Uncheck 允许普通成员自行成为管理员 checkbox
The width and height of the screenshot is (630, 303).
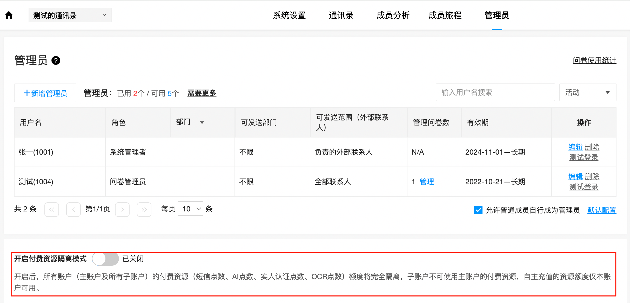pos(478,210)
